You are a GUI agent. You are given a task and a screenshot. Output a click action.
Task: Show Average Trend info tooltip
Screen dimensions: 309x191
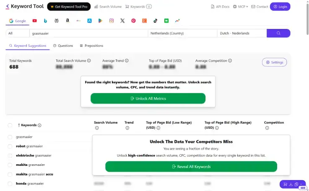[127, 61]
